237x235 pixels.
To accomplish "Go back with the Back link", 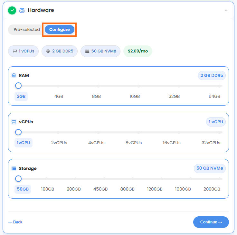I will (x=15, y=222).
